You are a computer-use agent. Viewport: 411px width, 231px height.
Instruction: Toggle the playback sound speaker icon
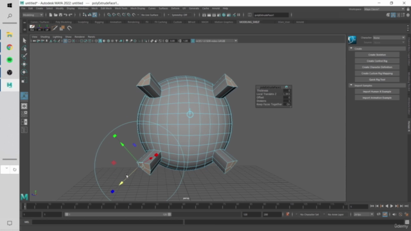pos(394,214)
